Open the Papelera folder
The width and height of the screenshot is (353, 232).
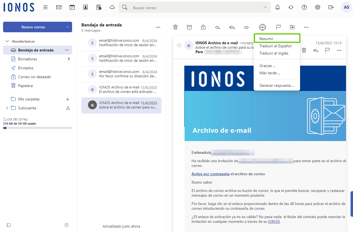click(38, 86)
